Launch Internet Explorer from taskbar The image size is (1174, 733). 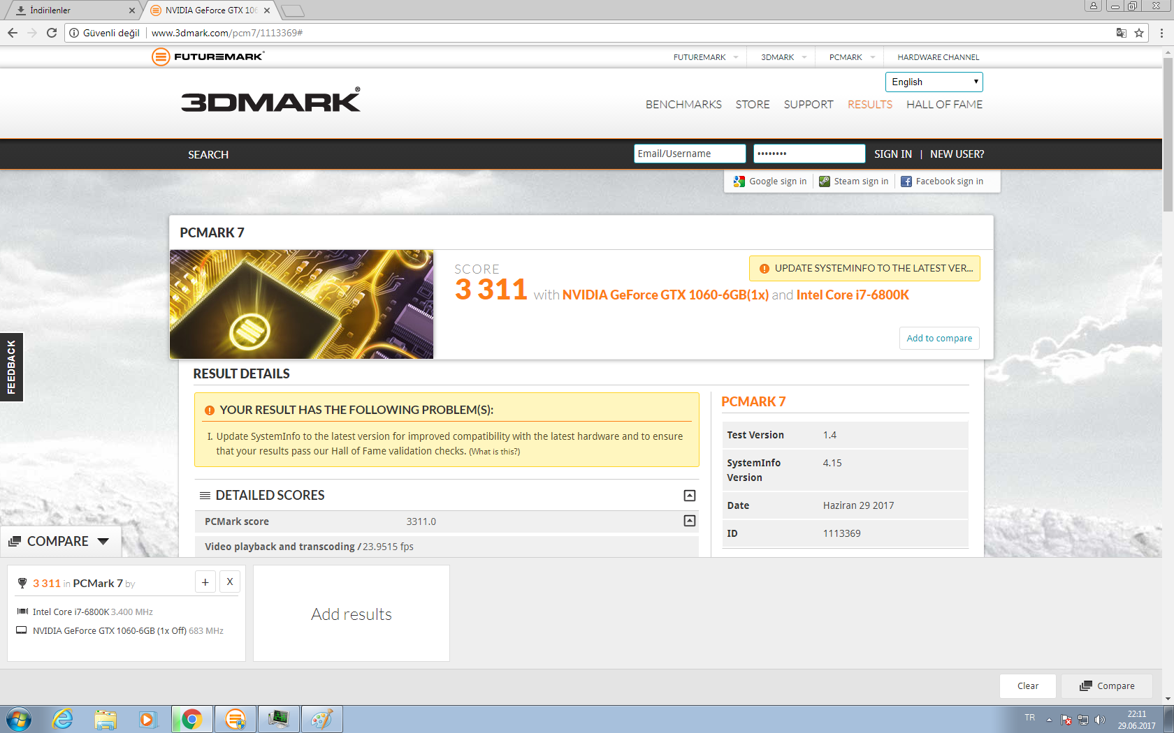[x=63, y=719]
